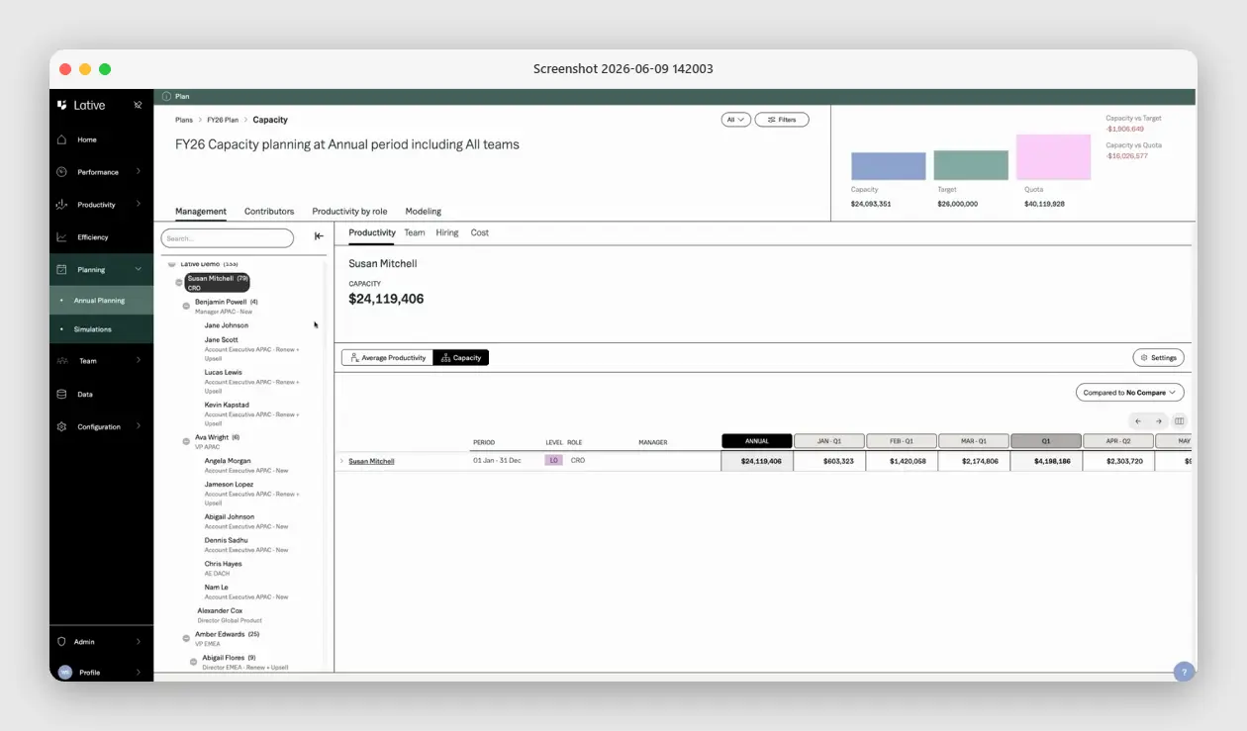Expand the Configuration submenu chevron
This screenshot has width=1247, height=731.
point(138,426)
